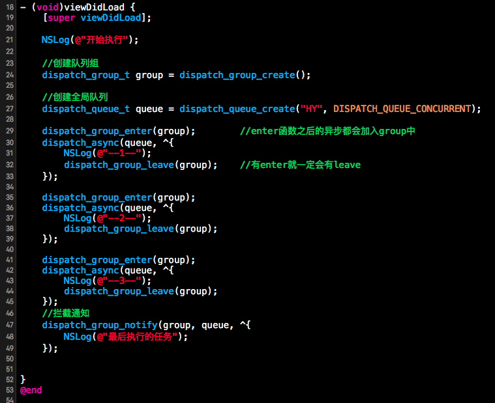Click the dispatch_group_t type on line 24
The width and height of the screenshot is (495, 403).
pos(85,75)
